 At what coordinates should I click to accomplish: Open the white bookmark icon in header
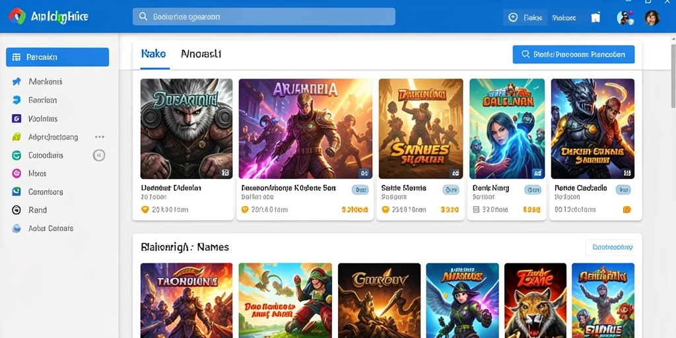[595, 18]
